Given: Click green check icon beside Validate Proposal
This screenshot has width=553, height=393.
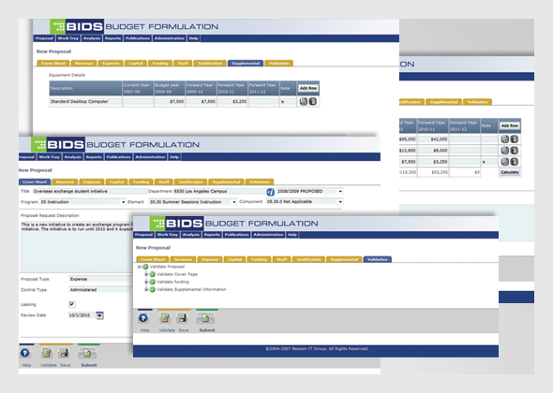Looking at the screenshot, I should click(x=145, y=267).
